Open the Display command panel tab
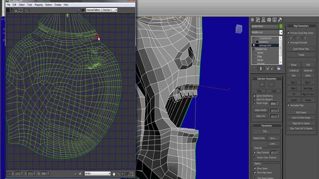 [x=275, y=20]
